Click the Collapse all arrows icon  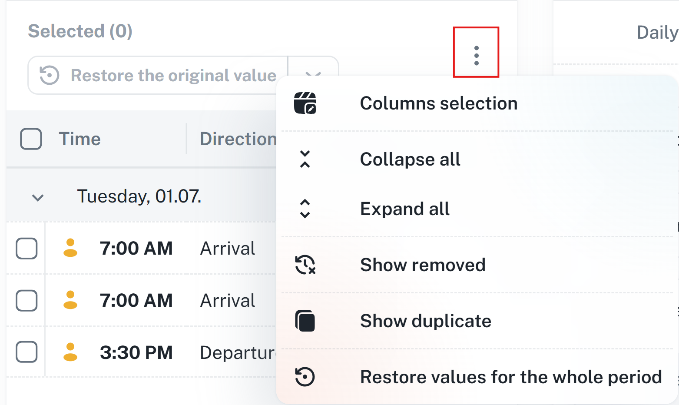(x=305, y=159)
